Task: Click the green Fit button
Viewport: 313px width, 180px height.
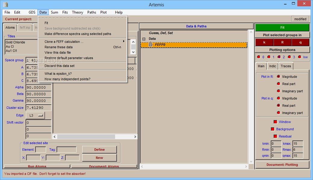Action: coord(282,27)
